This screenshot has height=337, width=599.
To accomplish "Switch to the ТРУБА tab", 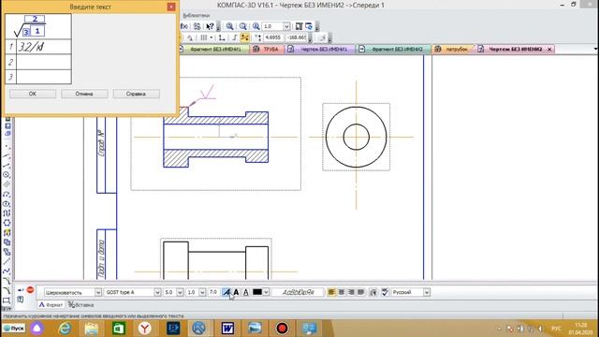I will coord(266,50).
